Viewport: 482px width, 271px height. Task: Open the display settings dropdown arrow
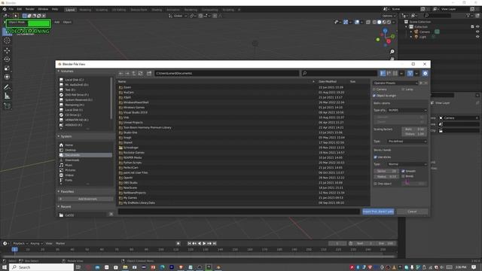coord(401,74)
